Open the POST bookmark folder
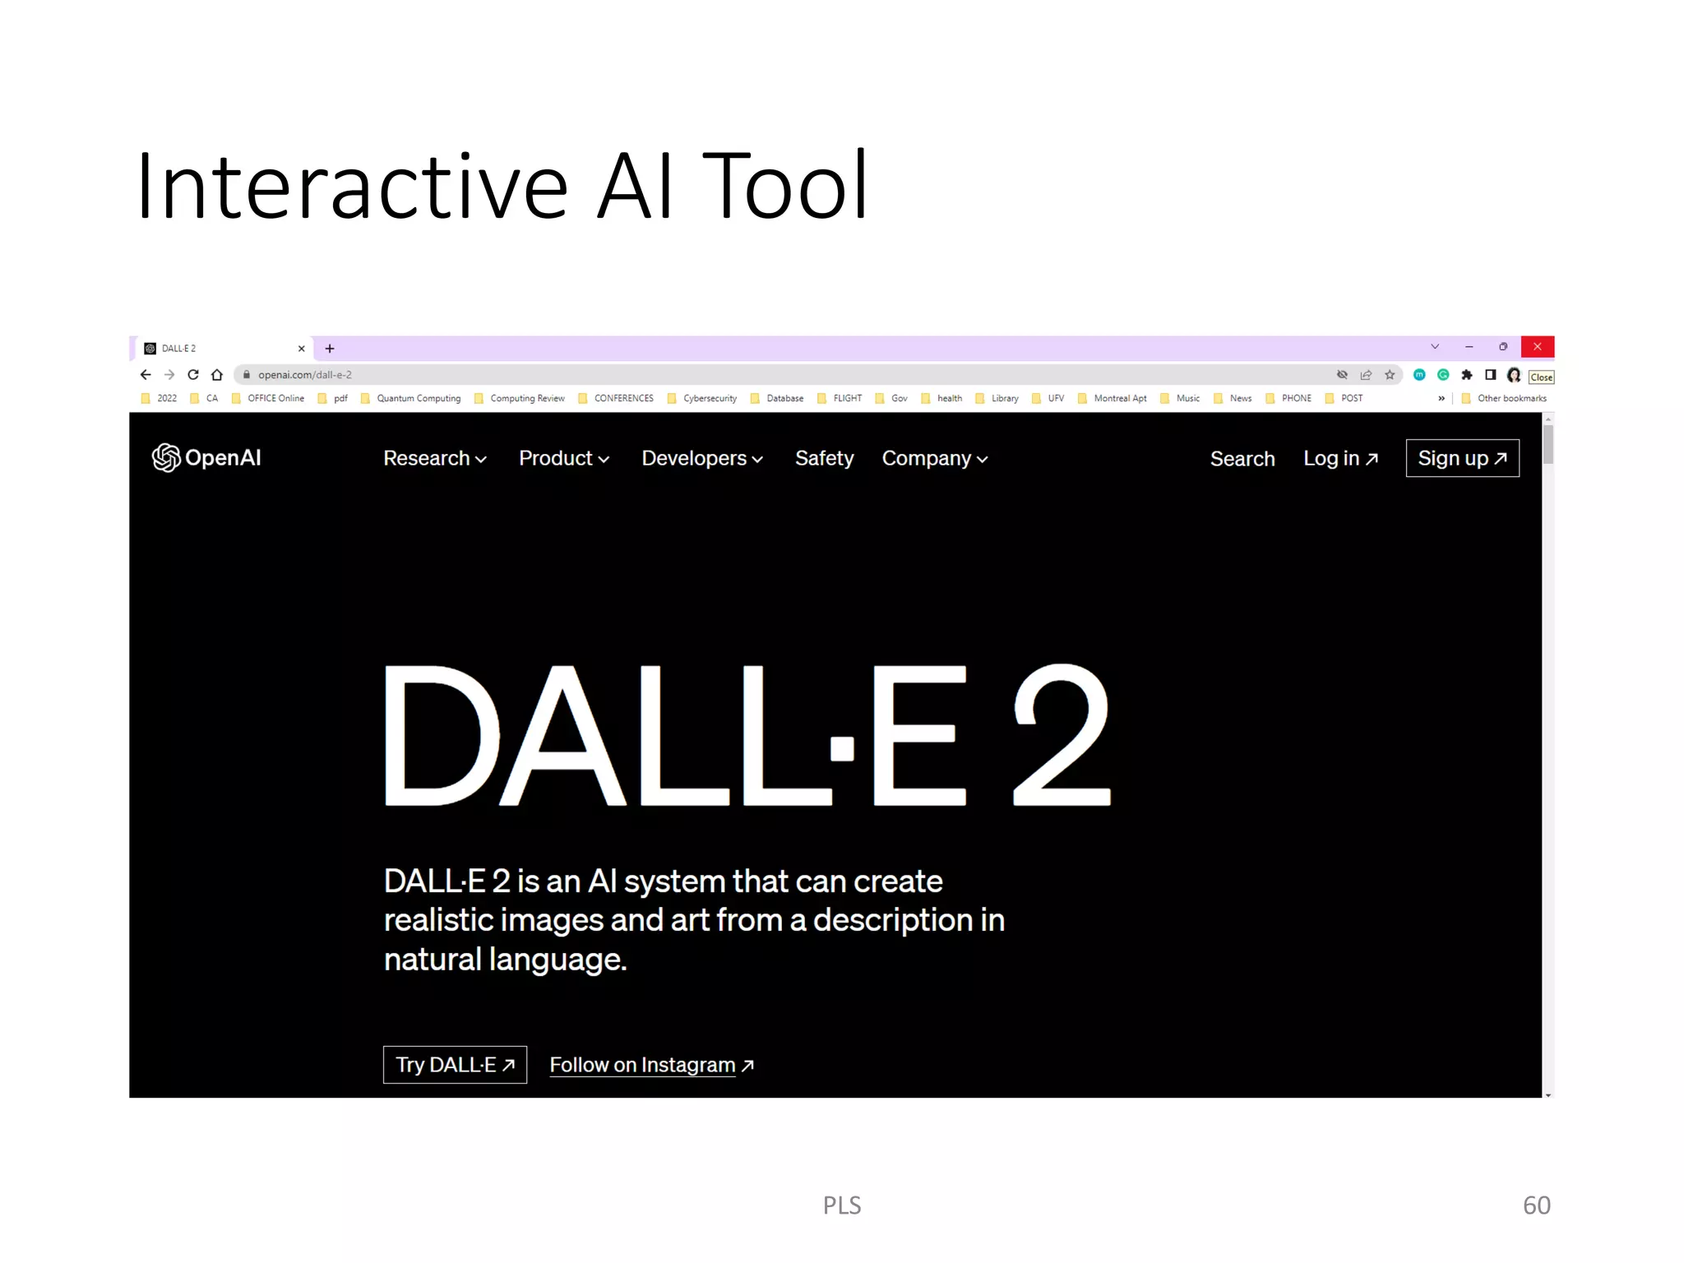 pos(1344,399)
